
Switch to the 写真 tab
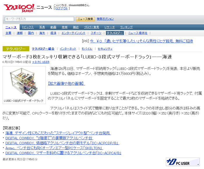click(x=42, y=27)
